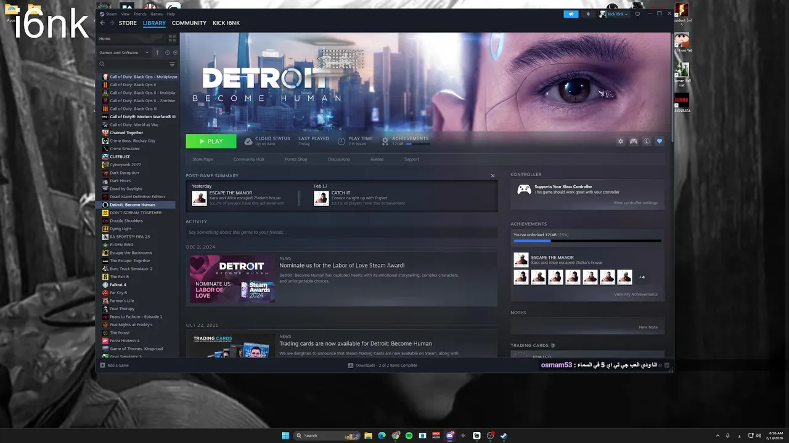Image resolution: width=789 pixels, height=443 pixels.
Task: Open the Help menu
Action: 171,14
